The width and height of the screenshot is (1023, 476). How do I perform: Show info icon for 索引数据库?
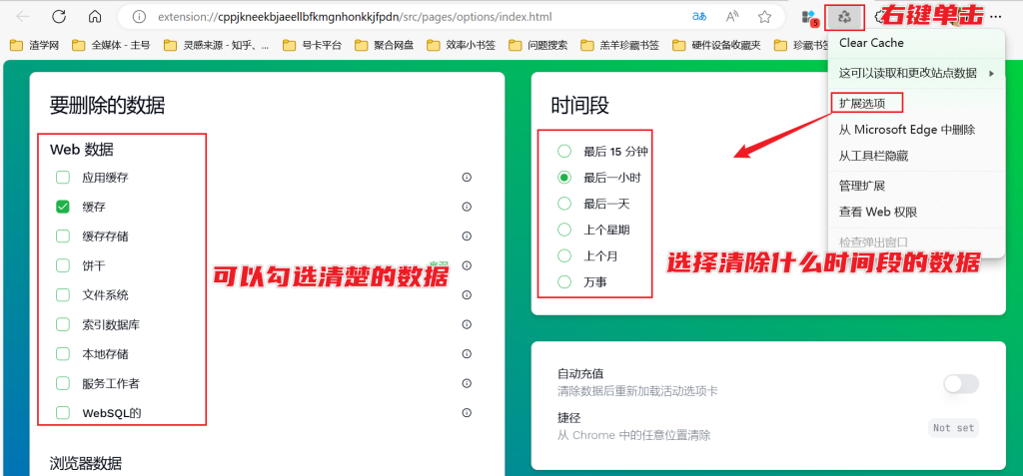467,324
